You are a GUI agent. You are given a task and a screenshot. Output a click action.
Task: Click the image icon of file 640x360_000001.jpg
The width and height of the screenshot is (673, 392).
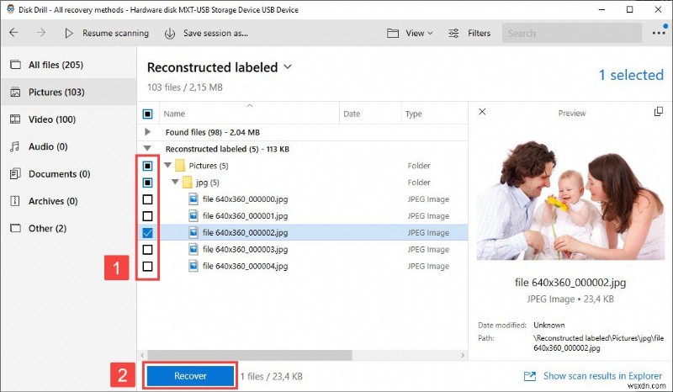pos(193,215)
